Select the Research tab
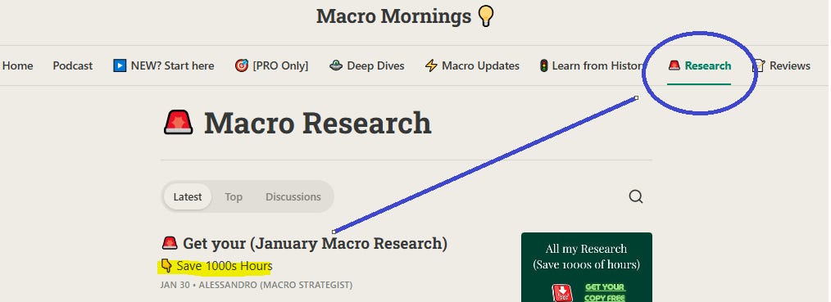831x302 pixels. [699, 66]
